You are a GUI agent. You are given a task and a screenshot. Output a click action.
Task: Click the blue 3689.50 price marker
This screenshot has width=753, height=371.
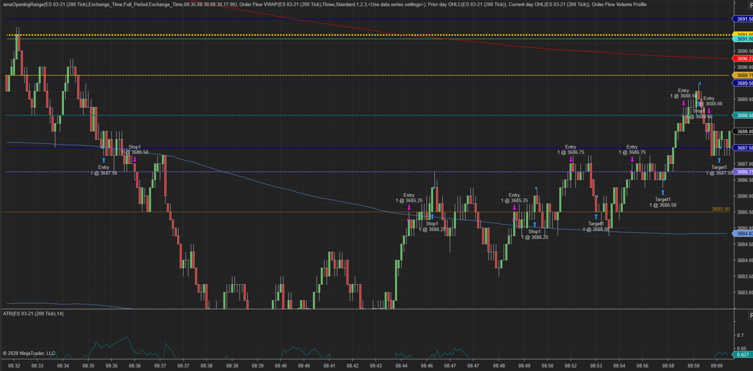[x=743, y=83]
